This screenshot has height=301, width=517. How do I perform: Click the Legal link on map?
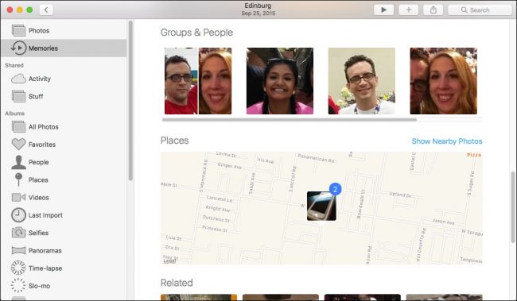pyautogui.click(x=169, y=260)
